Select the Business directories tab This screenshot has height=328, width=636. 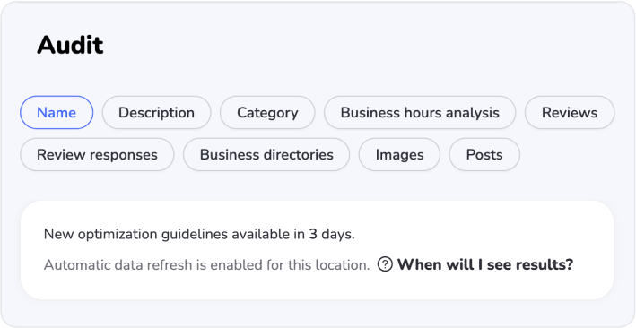click(x=266, y=154)
